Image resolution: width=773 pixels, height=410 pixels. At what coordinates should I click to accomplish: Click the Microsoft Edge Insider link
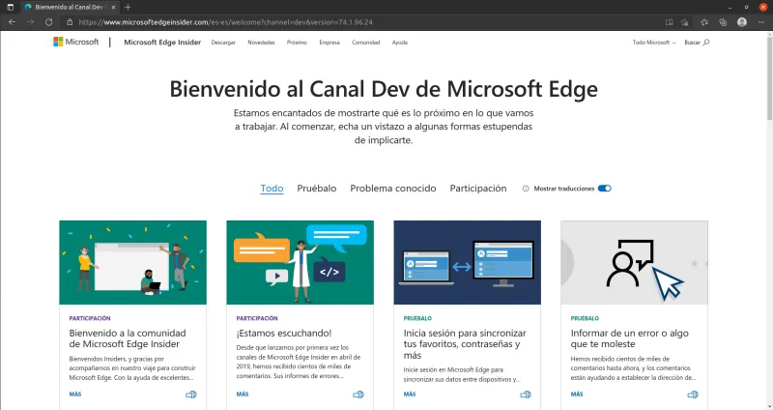tap(162, 43)
